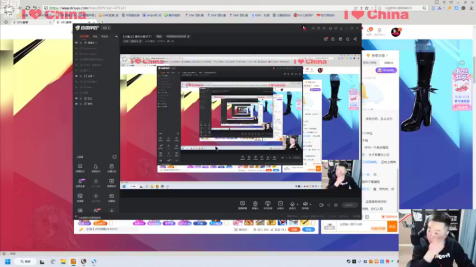Click orange recharge button below player
This screenshot has width=476, height=267.
click(294, 230)
